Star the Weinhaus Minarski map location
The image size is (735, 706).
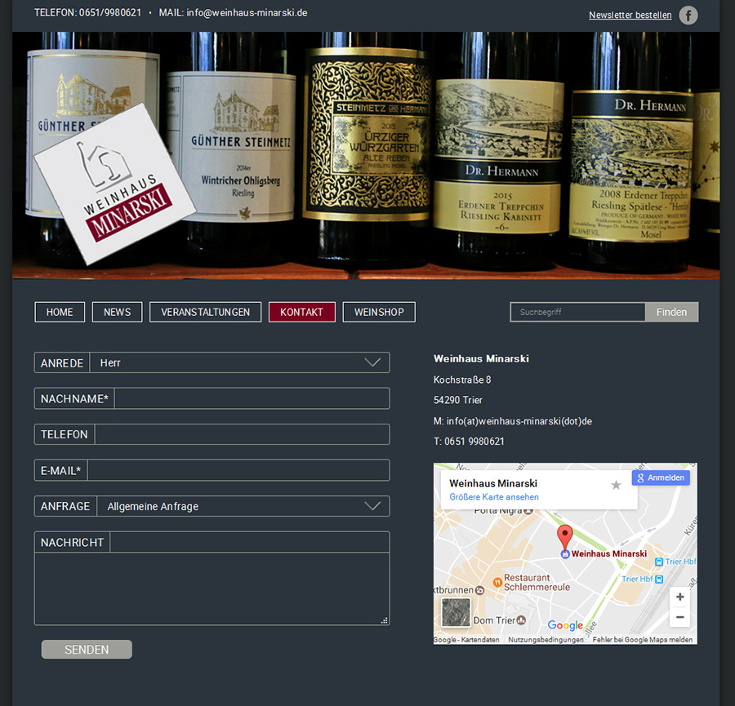pos(616,485)
